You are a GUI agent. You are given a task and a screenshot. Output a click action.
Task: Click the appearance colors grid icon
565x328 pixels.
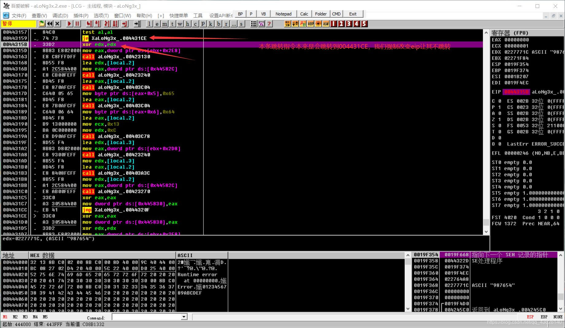(x=261, y=24)
